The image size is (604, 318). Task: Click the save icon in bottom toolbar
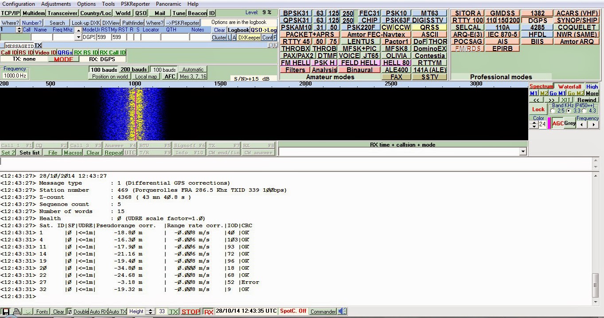pyautogui.click(x=6, y=311)
